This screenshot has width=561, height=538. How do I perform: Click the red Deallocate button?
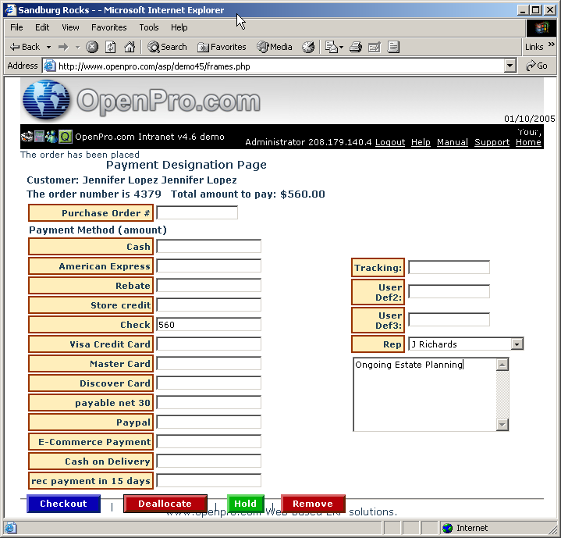[x=165, y=504]
